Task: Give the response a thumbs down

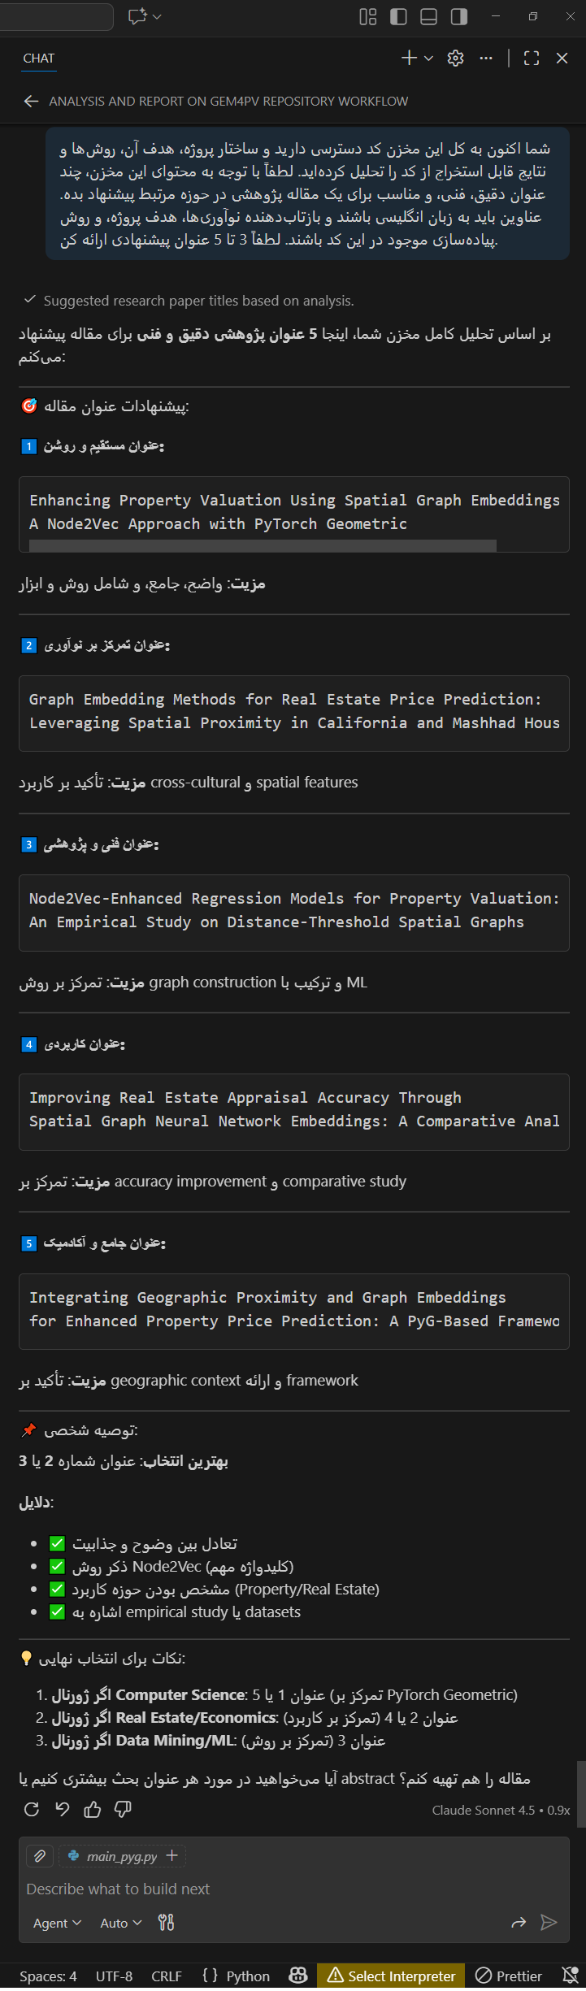Action: click(124, 1809)
